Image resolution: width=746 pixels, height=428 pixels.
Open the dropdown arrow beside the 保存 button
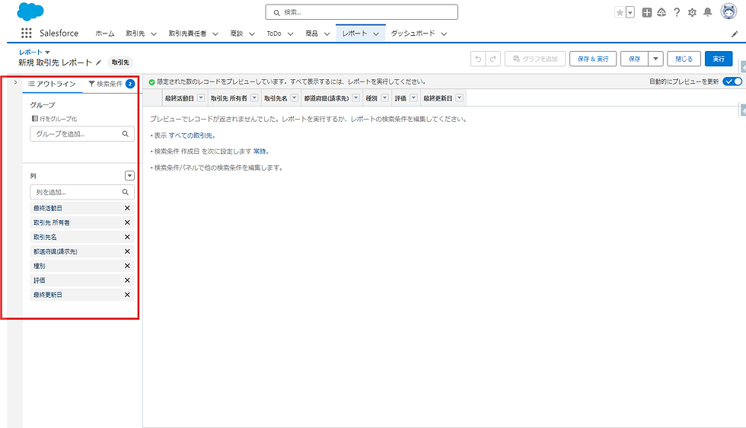[x=655, y=59]
